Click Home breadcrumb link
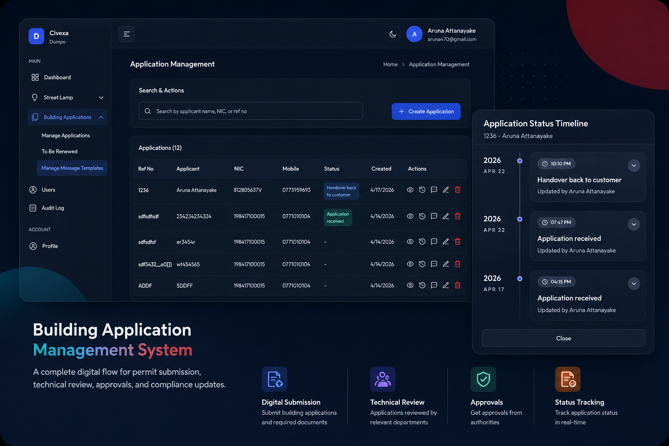 pyautogui.click(x=390, y=64)
